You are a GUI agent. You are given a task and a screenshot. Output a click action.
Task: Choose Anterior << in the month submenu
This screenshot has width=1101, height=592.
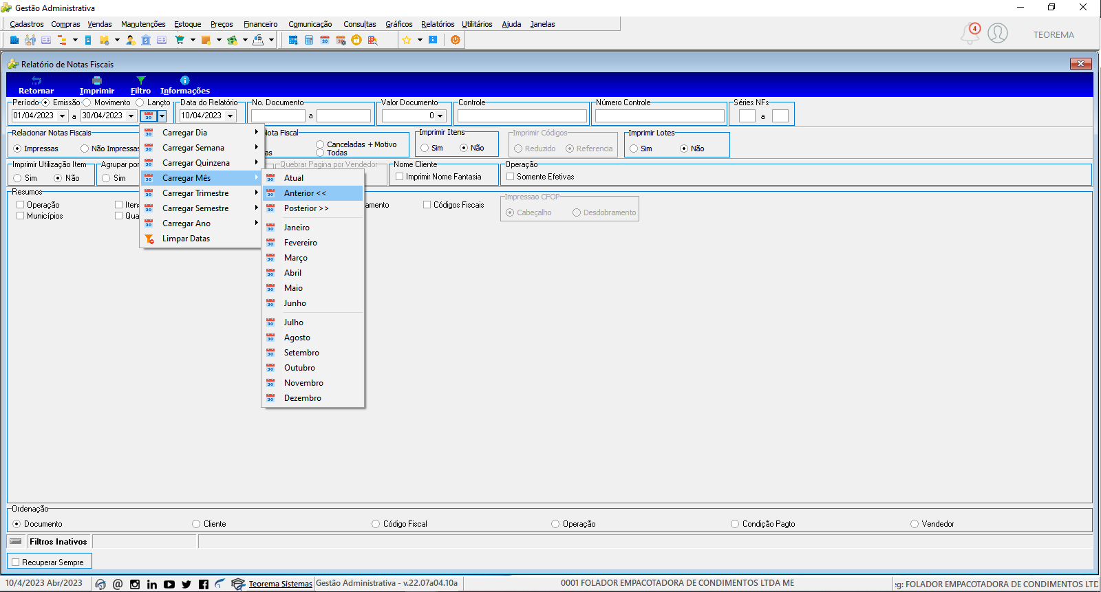pyautogui.click(x=313, y=193)
